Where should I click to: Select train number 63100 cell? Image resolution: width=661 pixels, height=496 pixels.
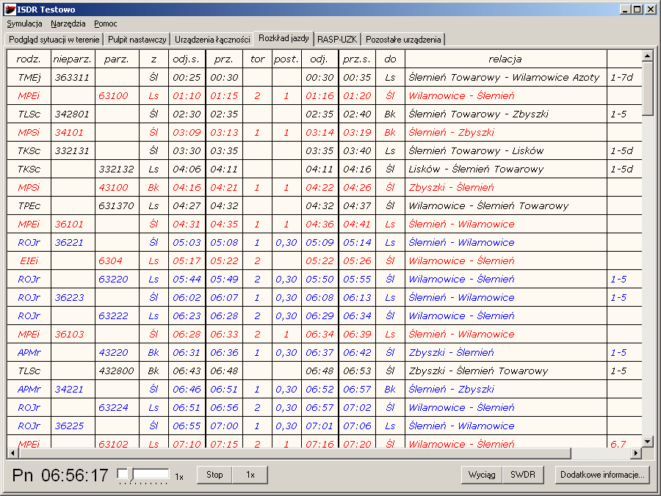[117, 95]
